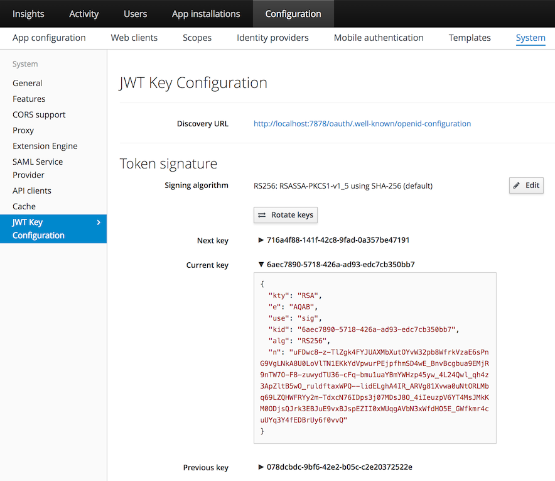The height and width of the screenshot is (481, 555).
Task: Expand the Previous key entry
Action: pyautogui.click(x=261, y=467)
